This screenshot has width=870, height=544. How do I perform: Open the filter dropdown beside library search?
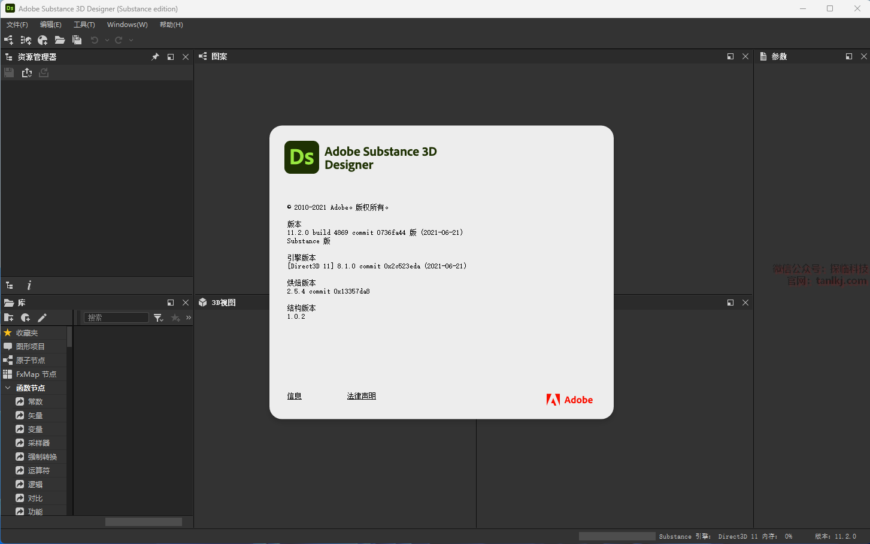coord(159,318)
